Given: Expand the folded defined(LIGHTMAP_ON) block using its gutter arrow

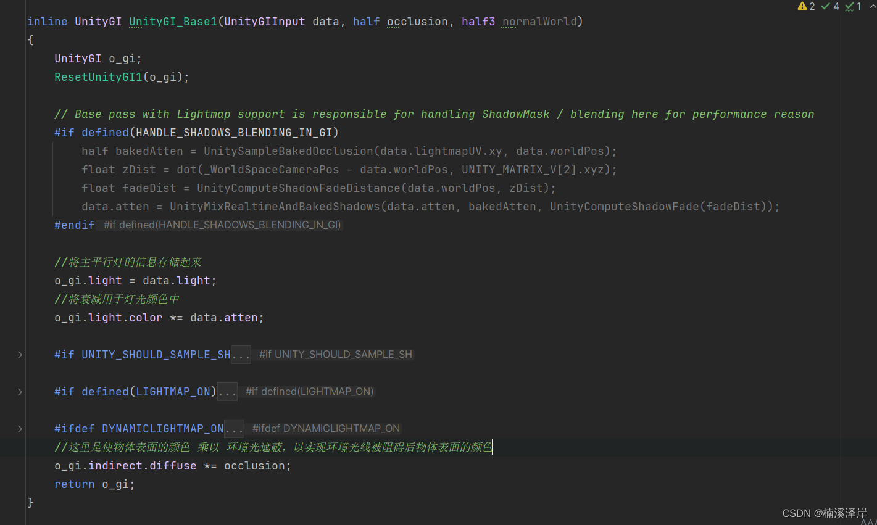Looking at the screenshot, I should (20, 392).
